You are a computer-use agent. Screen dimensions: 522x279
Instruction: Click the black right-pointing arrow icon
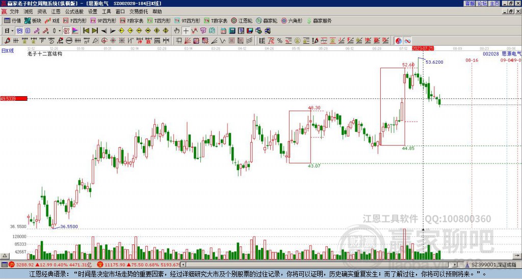tap(113, 31)
